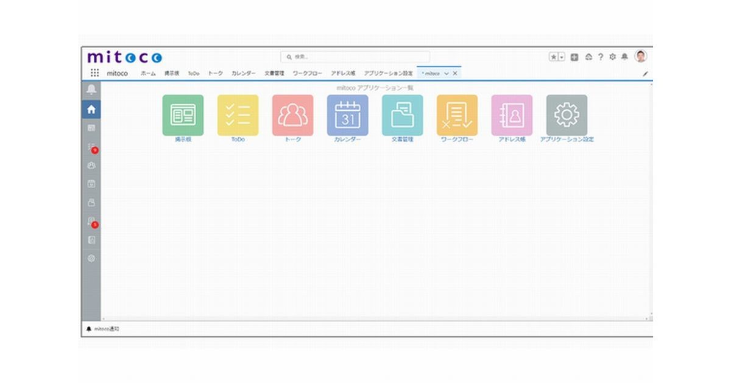Click the notification bell in left sidebar
Image resolution: width=731 pixels, height=383 pixels.
91,90
